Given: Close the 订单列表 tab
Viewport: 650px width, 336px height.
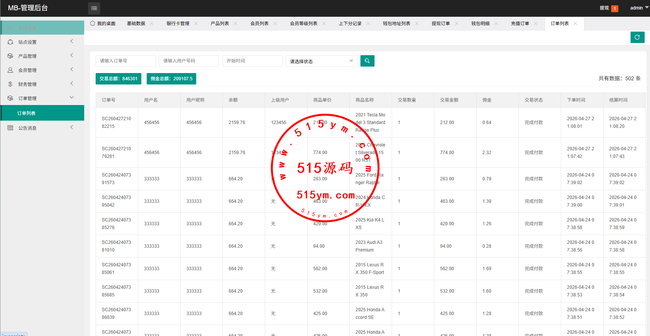Looking at the screenshot, I should (x=575, y=24).
